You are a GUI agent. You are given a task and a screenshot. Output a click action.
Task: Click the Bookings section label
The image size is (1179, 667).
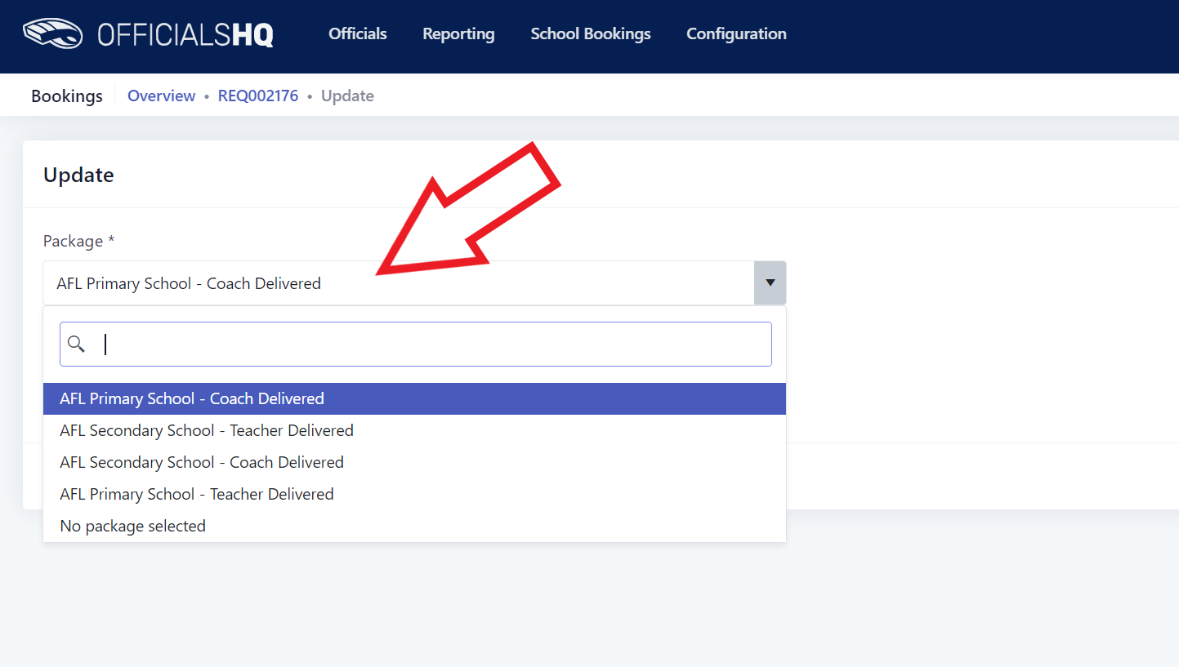point(67,96)
